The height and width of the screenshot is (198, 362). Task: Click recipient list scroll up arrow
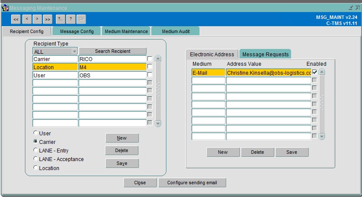[x=158, y=58]
